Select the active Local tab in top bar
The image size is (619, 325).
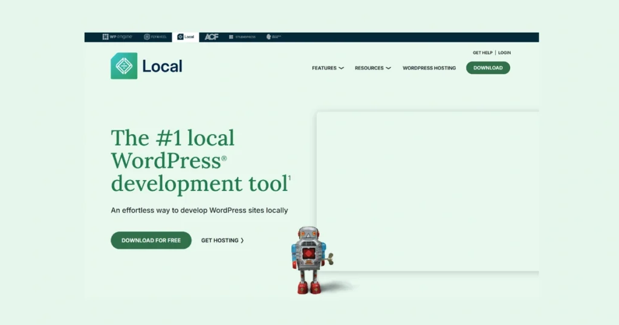coord(186,37)
